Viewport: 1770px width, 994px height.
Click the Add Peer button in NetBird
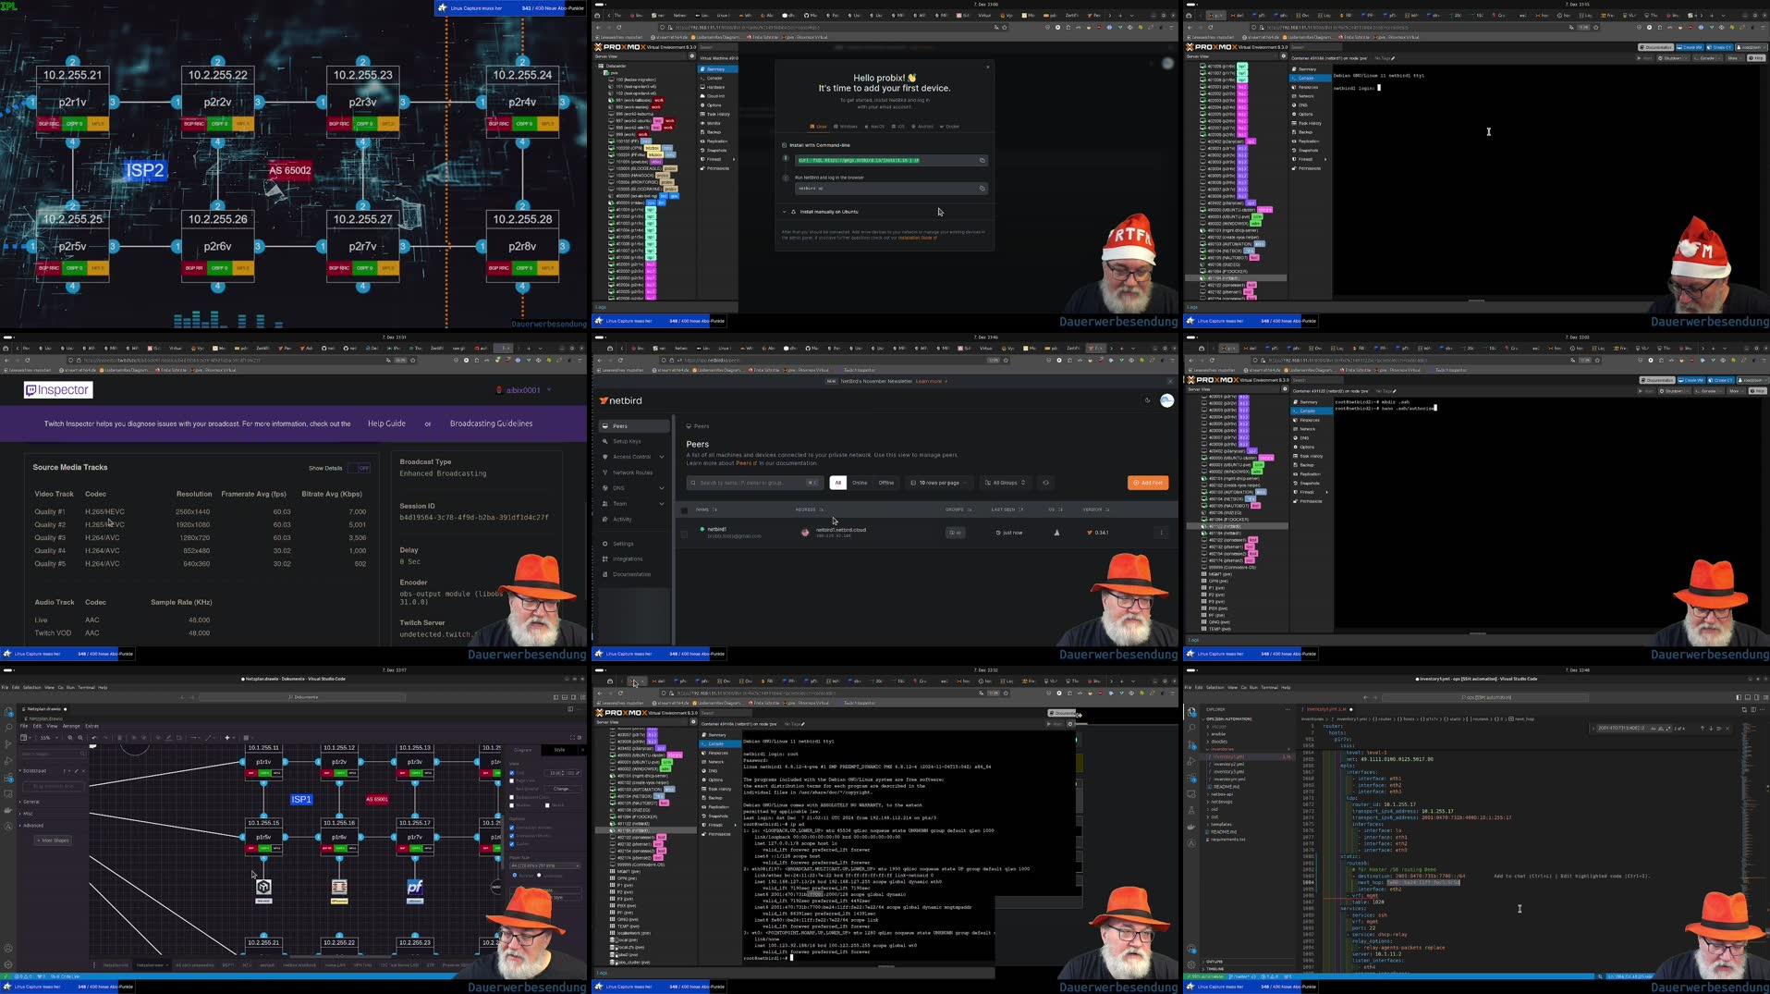point(1148,483)
